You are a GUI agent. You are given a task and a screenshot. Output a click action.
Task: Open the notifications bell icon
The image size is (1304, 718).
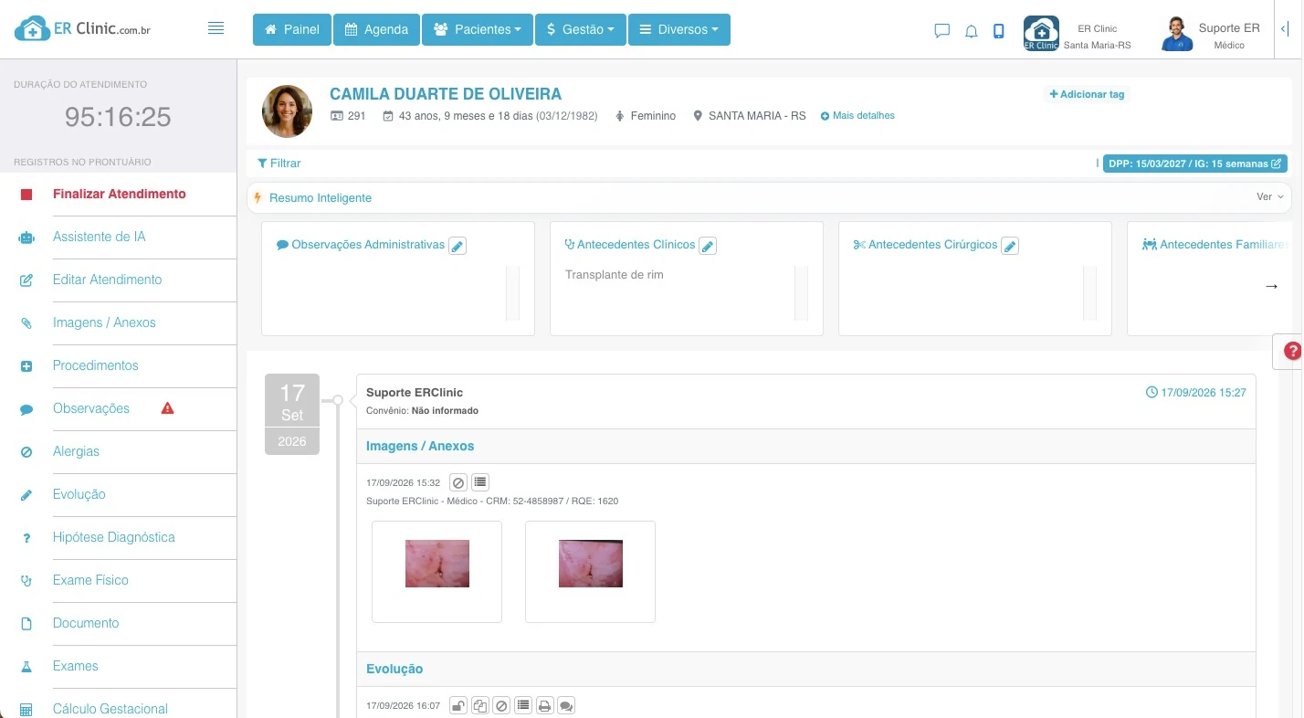[x=972, y=31]
